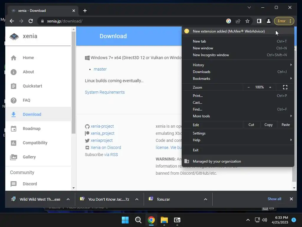The height and width of the screenshot is (227, 302).
Task: Open taskbar Search
Action: (x=138, y=220)
